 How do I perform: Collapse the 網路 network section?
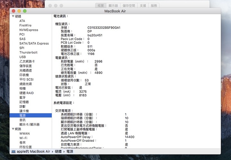click(x=13, y=129)
